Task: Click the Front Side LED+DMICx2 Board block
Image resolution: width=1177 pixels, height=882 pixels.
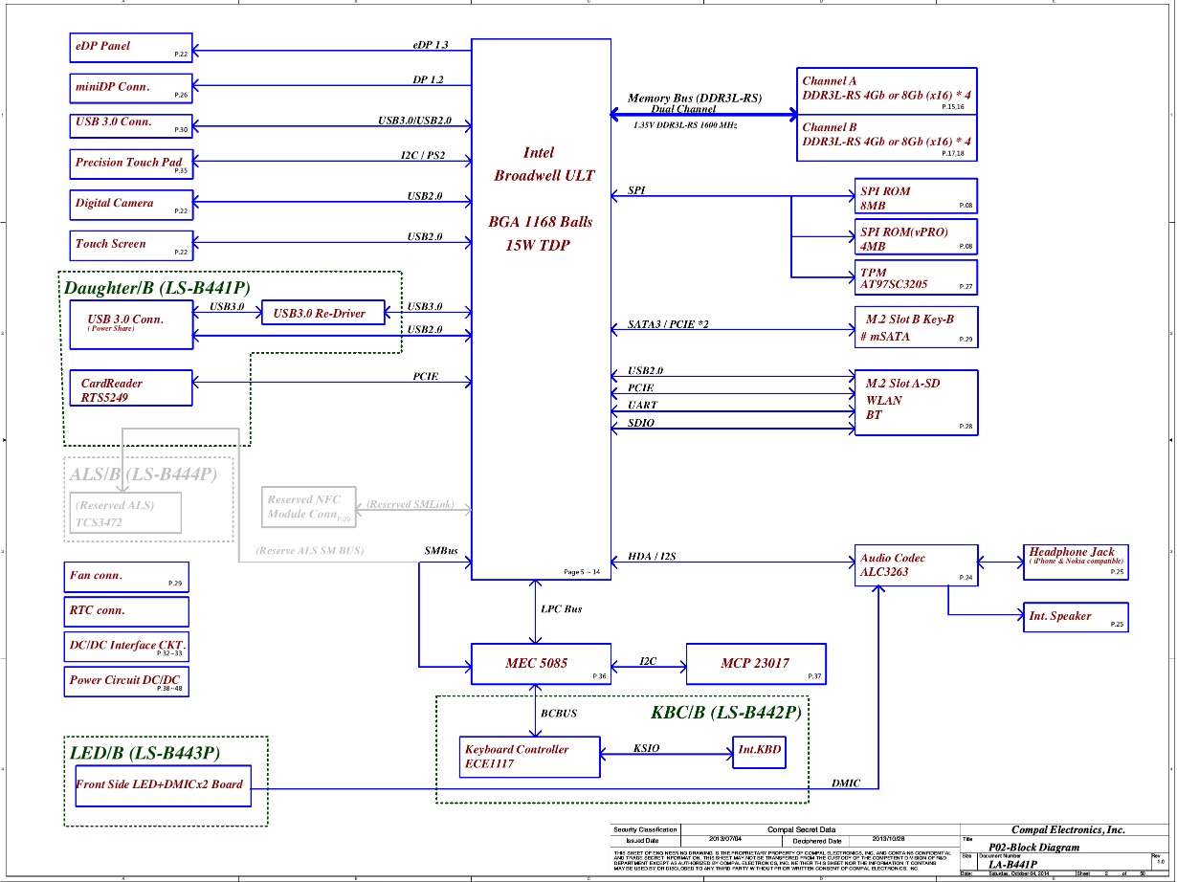Action: [164, 785]
